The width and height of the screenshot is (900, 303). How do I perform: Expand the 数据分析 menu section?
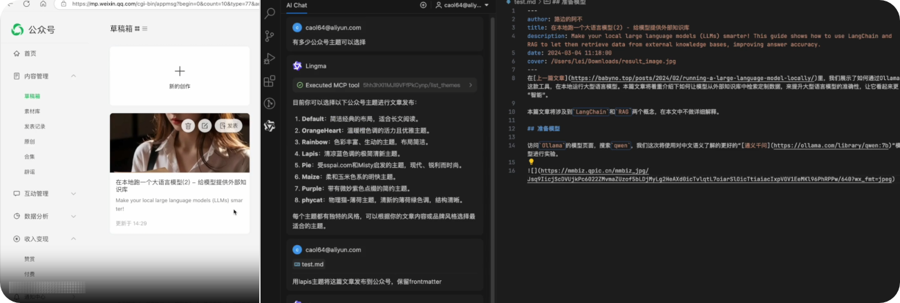coord(74,216)
